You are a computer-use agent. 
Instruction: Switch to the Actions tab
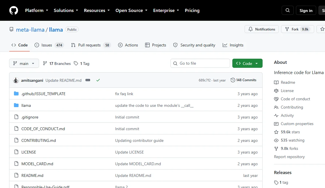tap(128, 45)
